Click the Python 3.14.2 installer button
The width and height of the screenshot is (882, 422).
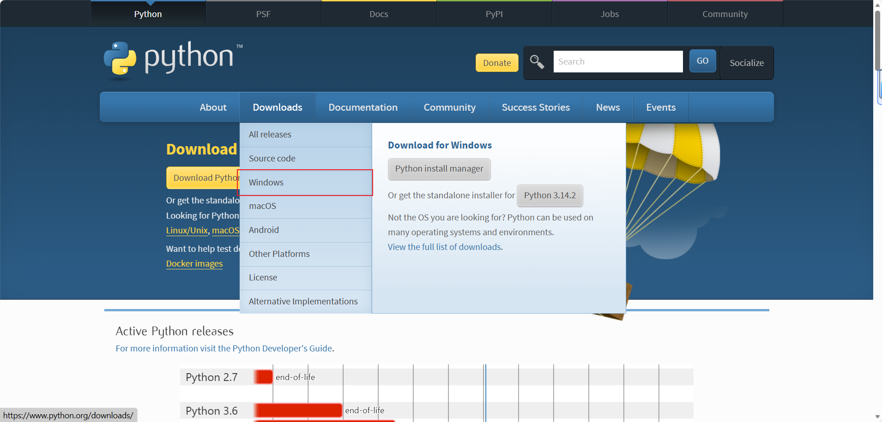pyautogui.click(x=550, y=196)
